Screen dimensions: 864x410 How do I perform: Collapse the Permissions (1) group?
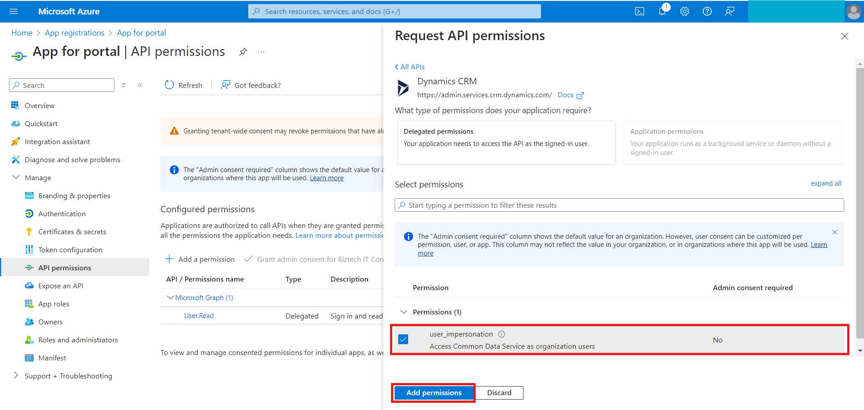404,312
